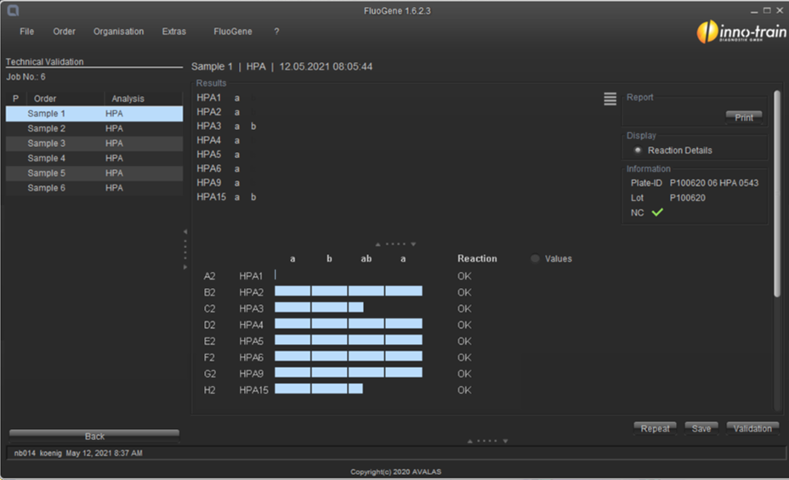Viewport: 789px width, 480px height.
Task: Click HPA9 result row
Action: pyautogui.click(x=218, y=183)
